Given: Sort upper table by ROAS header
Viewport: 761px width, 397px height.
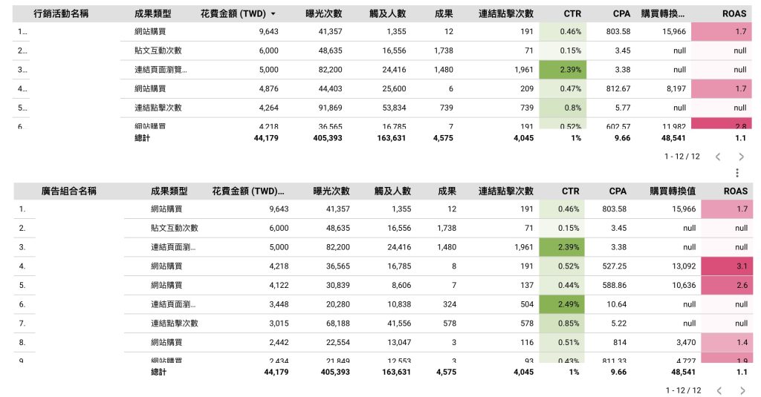Looking at the screenshot, I should (x=734, y=13).
